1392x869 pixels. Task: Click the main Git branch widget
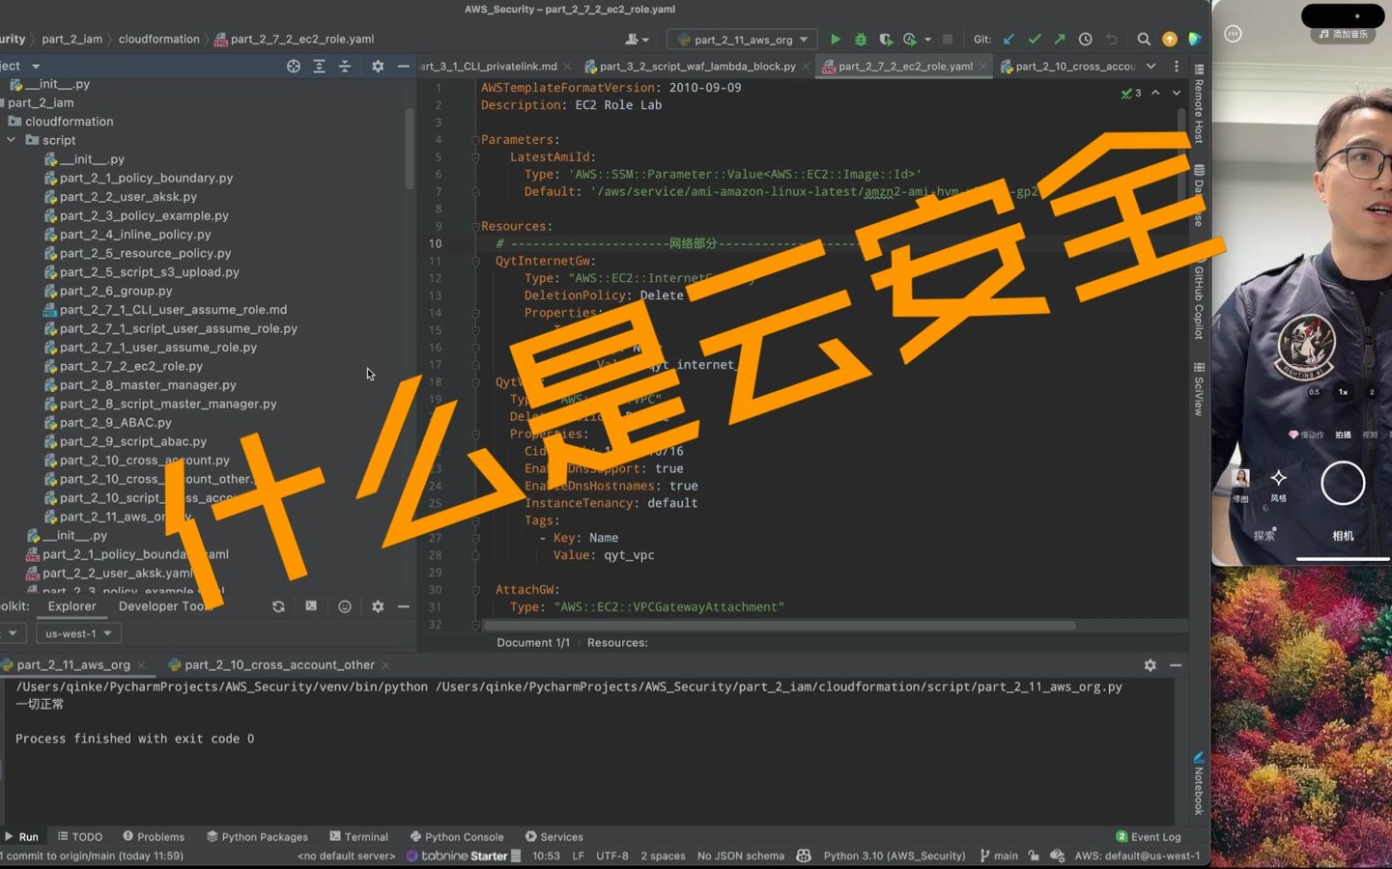click(999, 855)
